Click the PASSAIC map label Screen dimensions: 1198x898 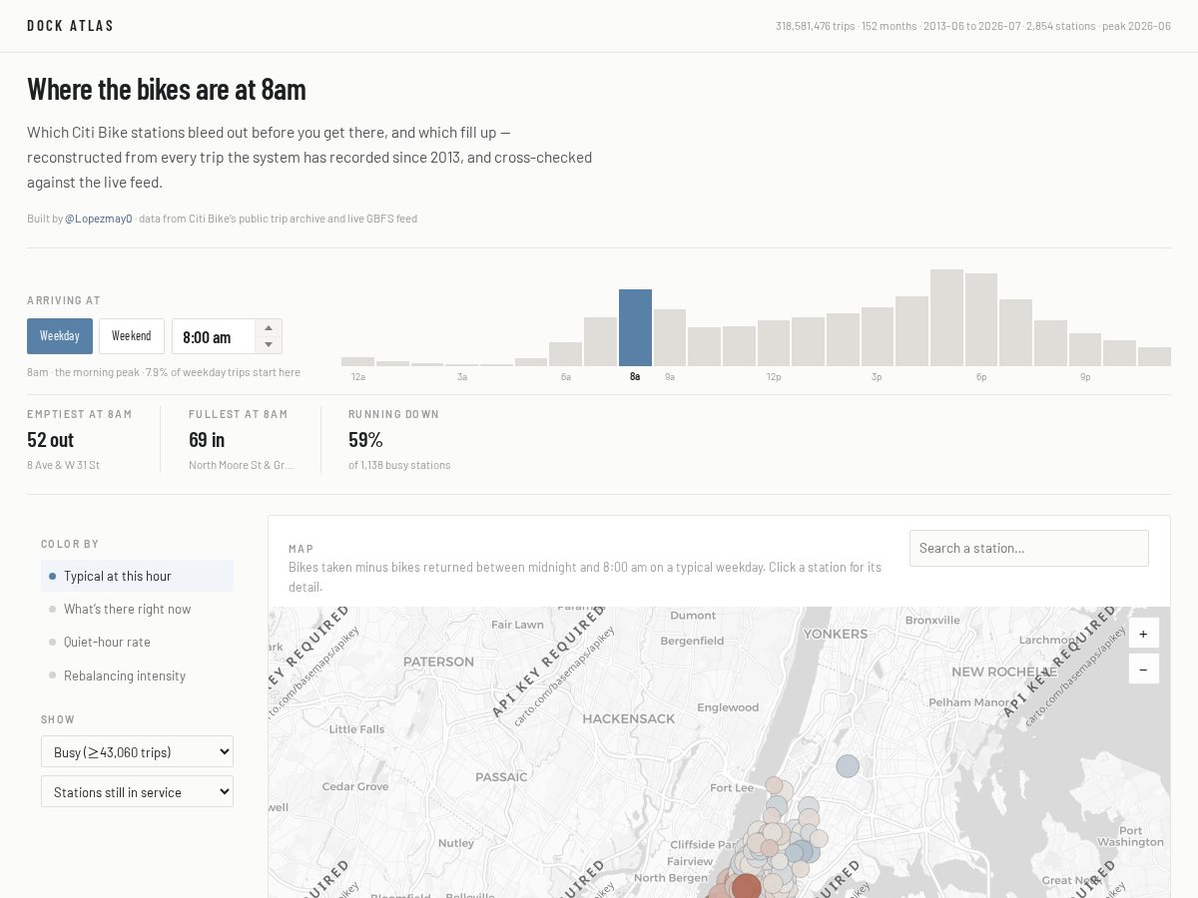click(x=501, y=776)
